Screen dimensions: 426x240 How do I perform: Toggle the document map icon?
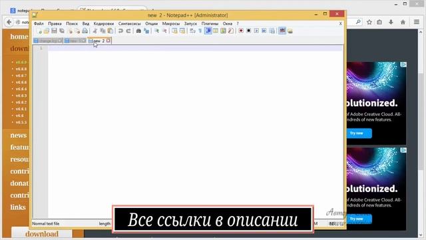tap(224, 31)
